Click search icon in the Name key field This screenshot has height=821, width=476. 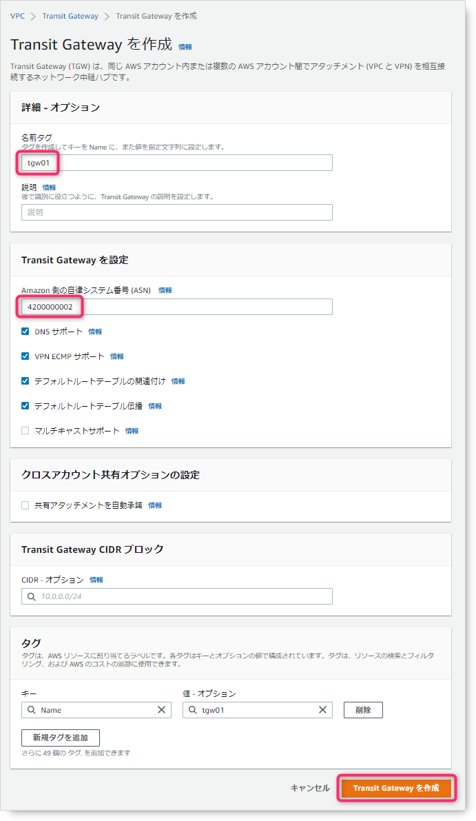[32, 710]
